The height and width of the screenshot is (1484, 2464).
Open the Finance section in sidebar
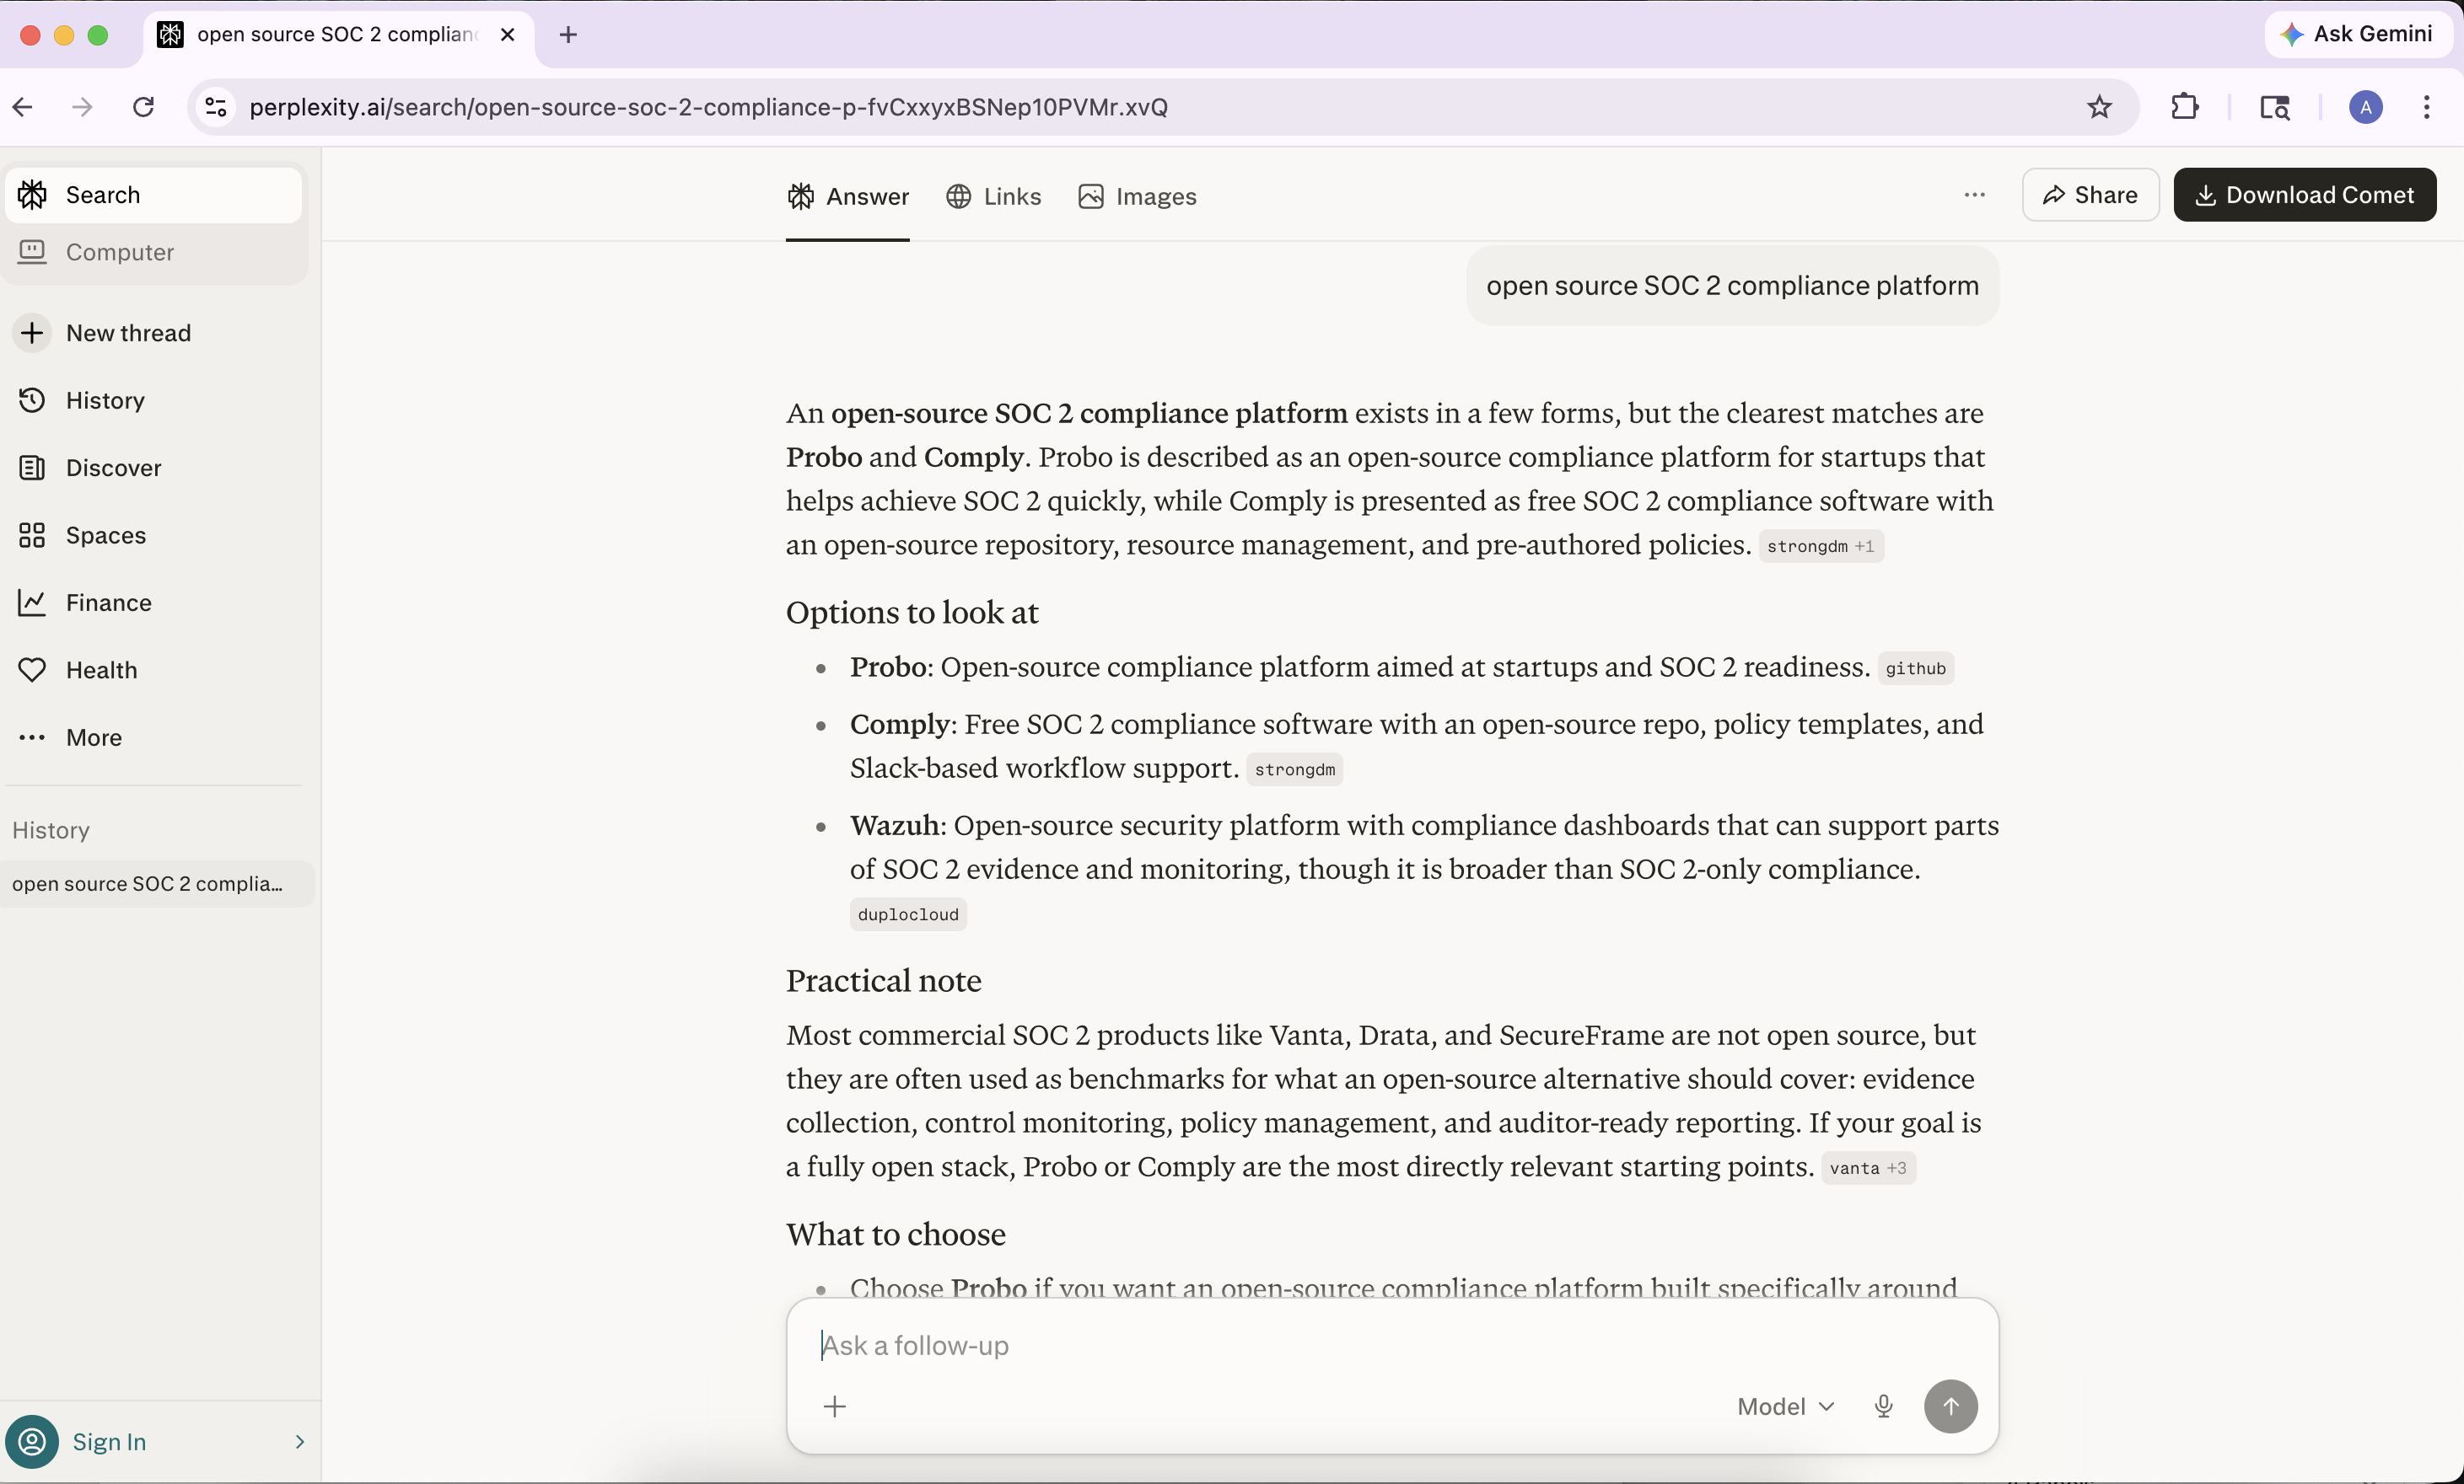(108, 603)
